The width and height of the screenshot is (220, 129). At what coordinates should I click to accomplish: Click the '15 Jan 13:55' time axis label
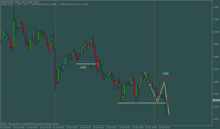[x=138, y=128]
